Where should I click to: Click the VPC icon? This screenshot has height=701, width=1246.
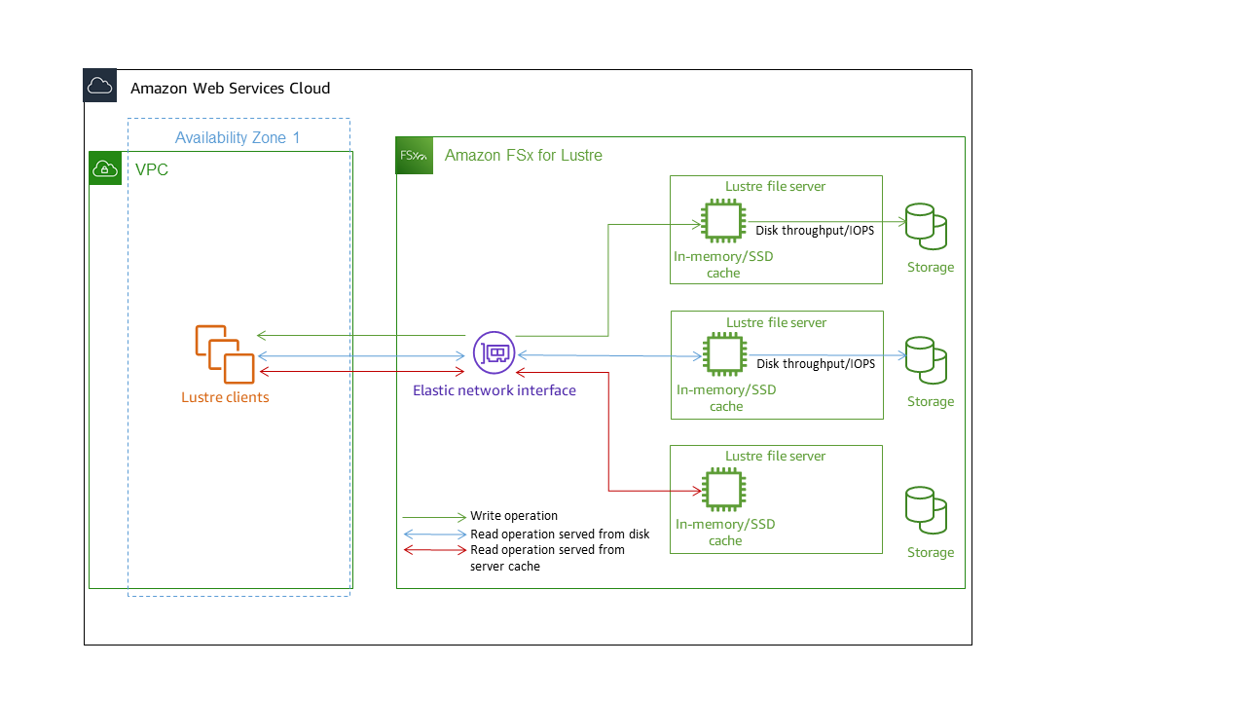click(105, 167)
